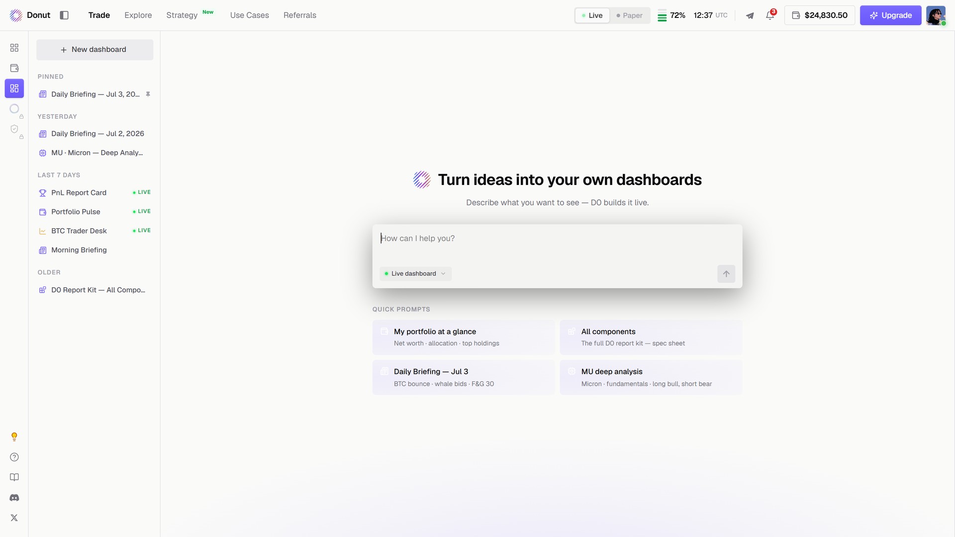Click the 72% battery level indicator
This screenshot has width=955, height=537.
[x=671, y=15]
